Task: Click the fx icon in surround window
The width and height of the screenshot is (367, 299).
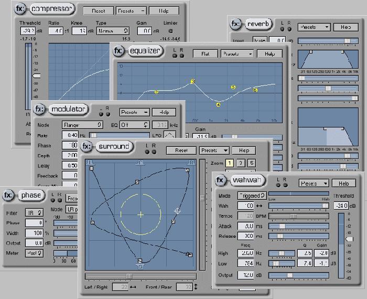Action: (87, 146)
